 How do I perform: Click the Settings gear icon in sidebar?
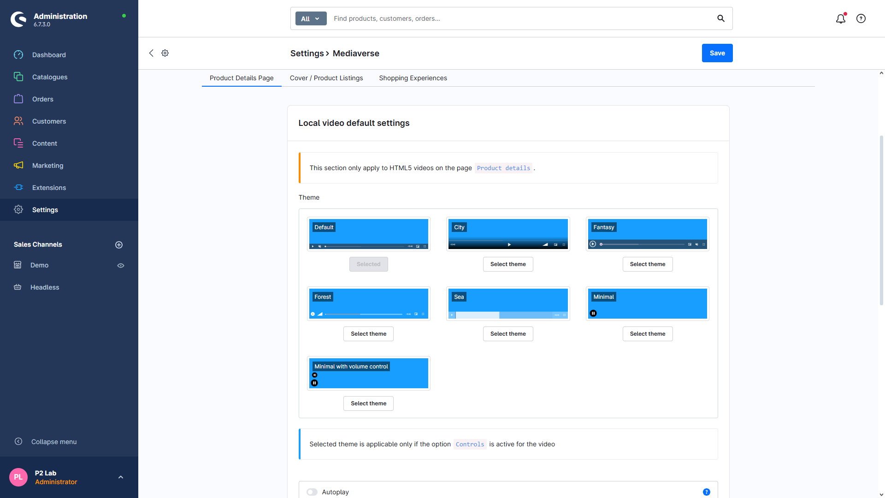click(x=18, y=210)
